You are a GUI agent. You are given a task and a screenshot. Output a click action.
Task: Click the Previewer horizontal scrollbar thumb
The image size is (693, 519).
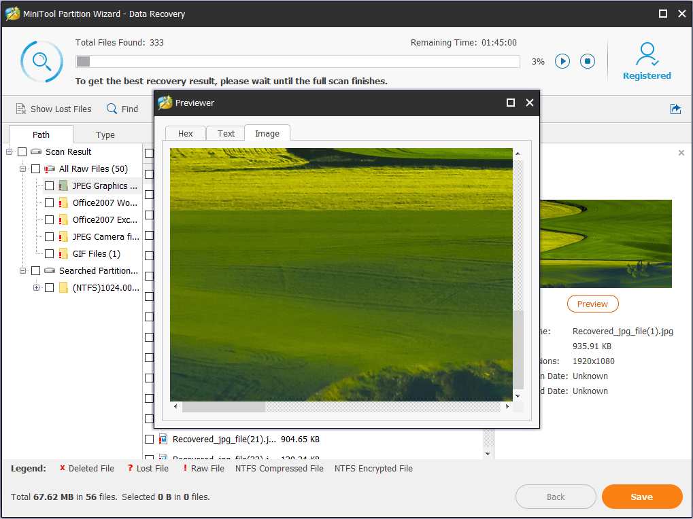pyautogui.click(x=223, y=406)
